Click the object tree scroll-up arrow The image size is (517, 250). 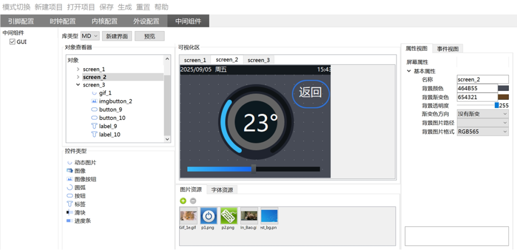pyautogui.click(x=167, y=59)
